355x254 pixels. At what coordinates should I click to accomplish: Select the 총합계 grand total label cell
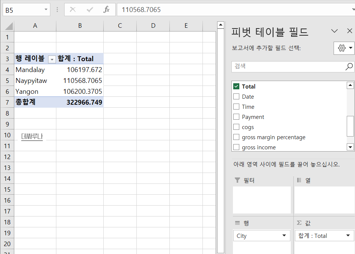tap(35, 102)
